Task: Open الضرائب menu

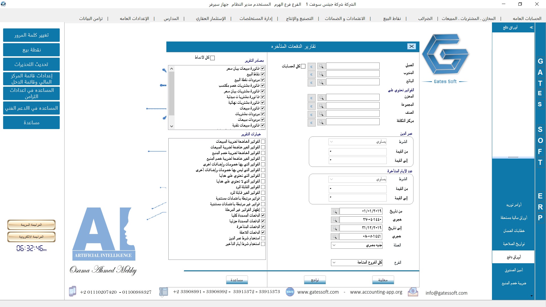Action: point(425,18)
